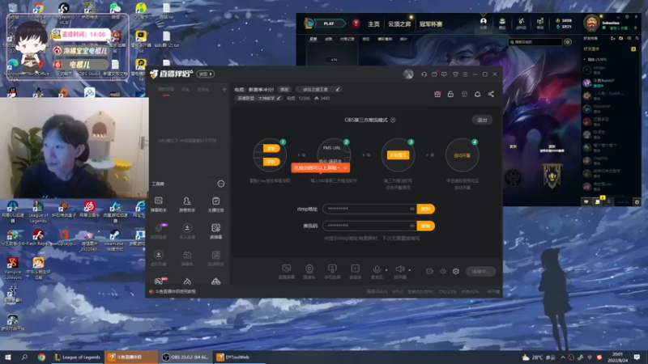Add screen capture source (直播屏幕)
Image resolution: width=648 pixels, height=364 pixels.
click(x=287, y=272)
